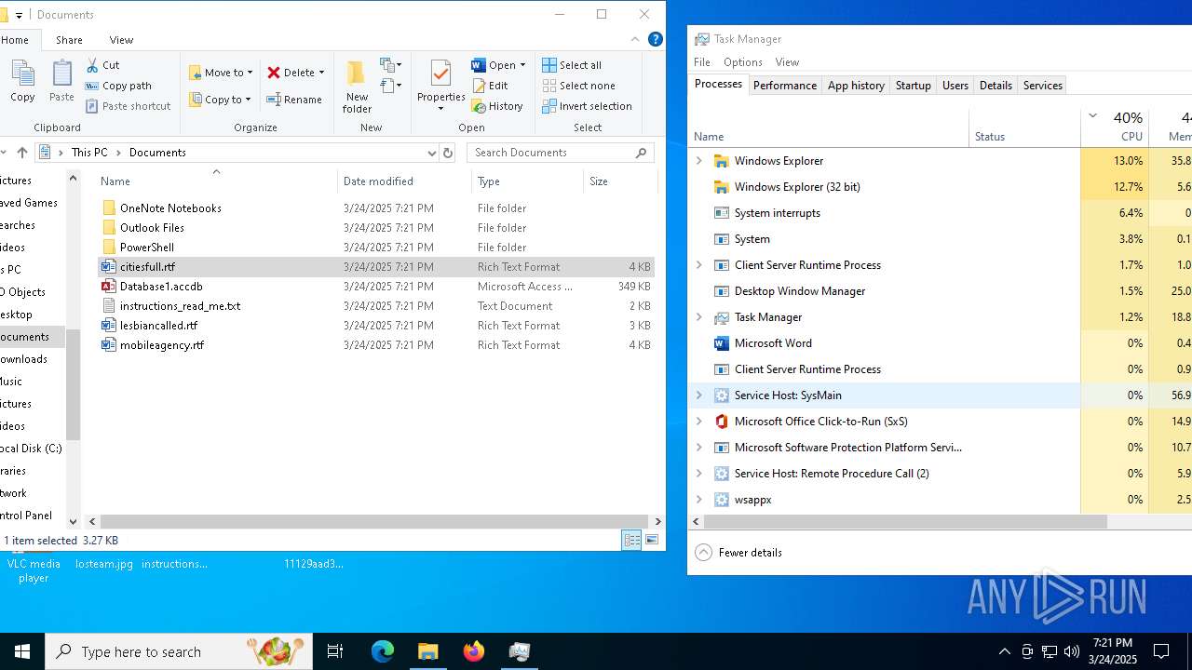Screen dimensions: 1192x670
Task: Select the mobileagency.rtf file
Action: pos(375,345)
